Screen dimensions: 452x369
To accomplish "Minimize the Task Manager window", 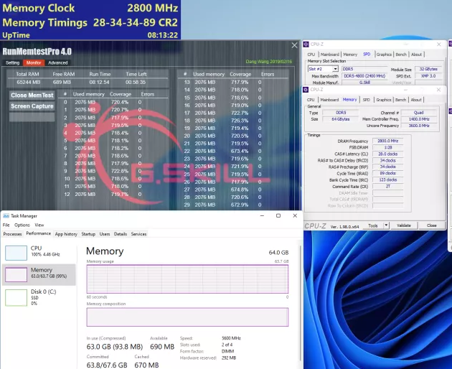I will coord(262,215).
